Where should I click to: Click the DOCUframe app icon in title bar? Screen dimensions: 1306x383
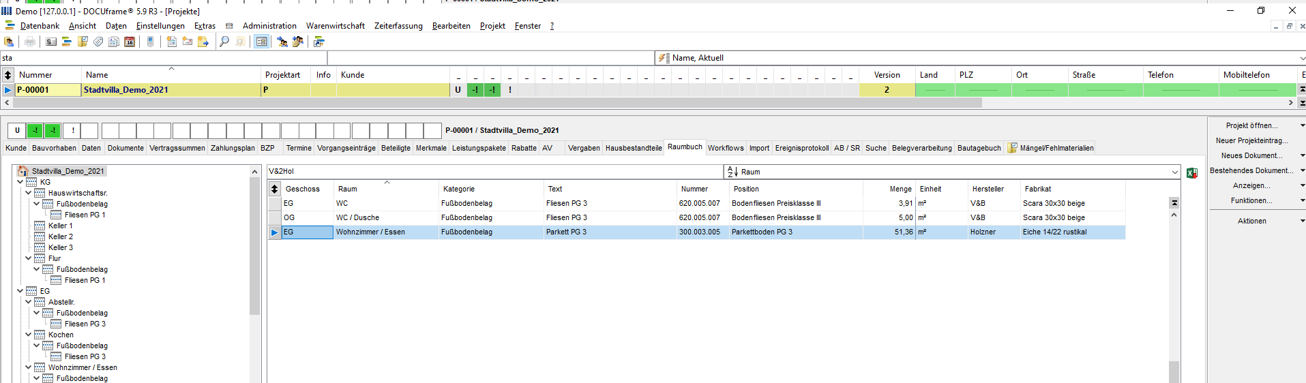7,11
